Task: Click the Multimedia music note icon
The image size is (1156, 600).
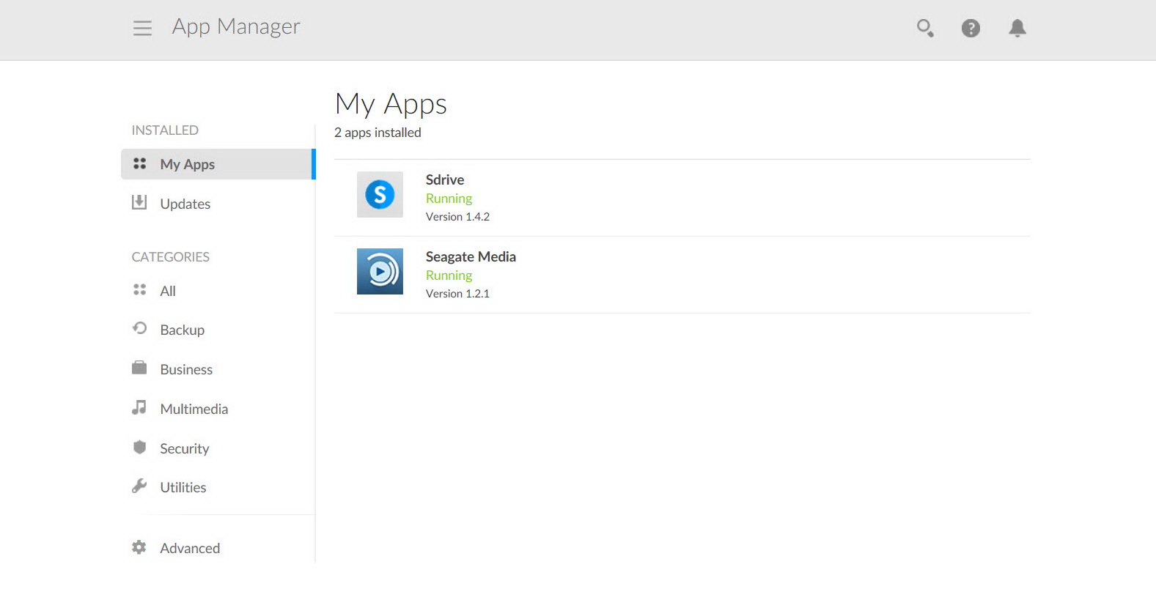Action: click(x=139, y=407)
